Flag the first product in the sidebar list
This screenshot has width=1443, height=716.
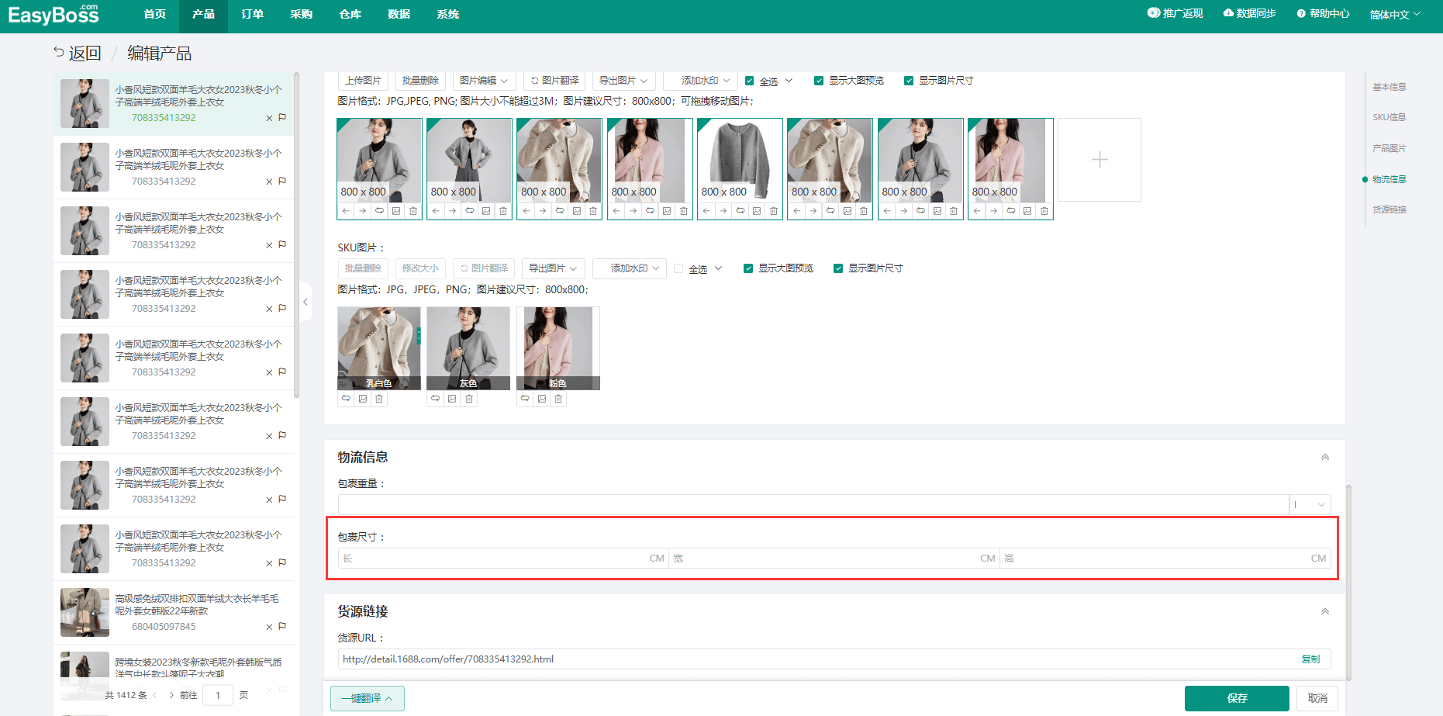[x=282, y=118]
